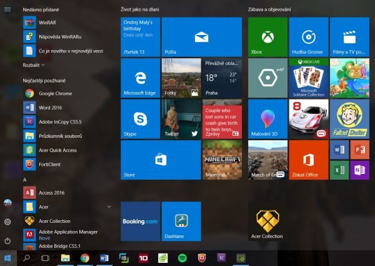Open the Praha weather tile
This screenshot has width=375, height=266.
[222, 78]
